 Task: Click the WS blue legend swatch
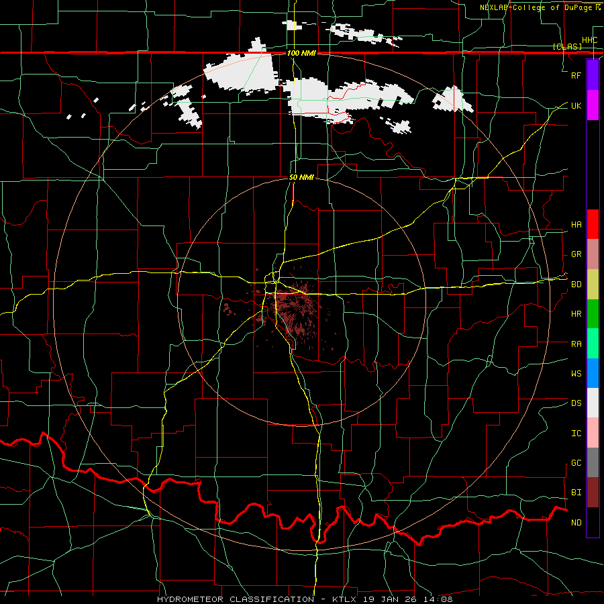point(593,373)
